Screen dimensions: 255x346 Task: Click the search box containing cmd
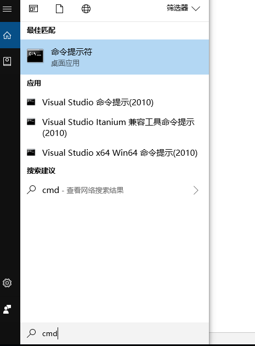point(115,333)
